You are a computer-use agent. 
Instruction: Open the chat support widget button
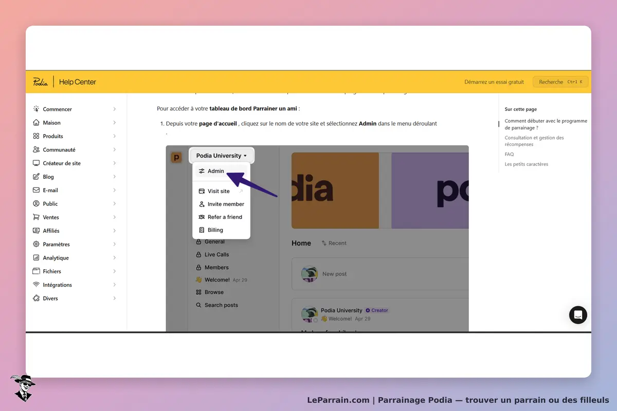(578, 314)
